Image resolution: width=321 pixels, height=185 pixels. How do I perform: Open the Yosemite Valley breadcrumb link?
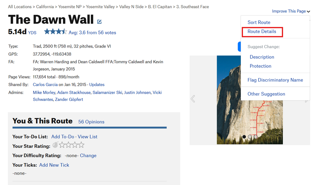100,7
